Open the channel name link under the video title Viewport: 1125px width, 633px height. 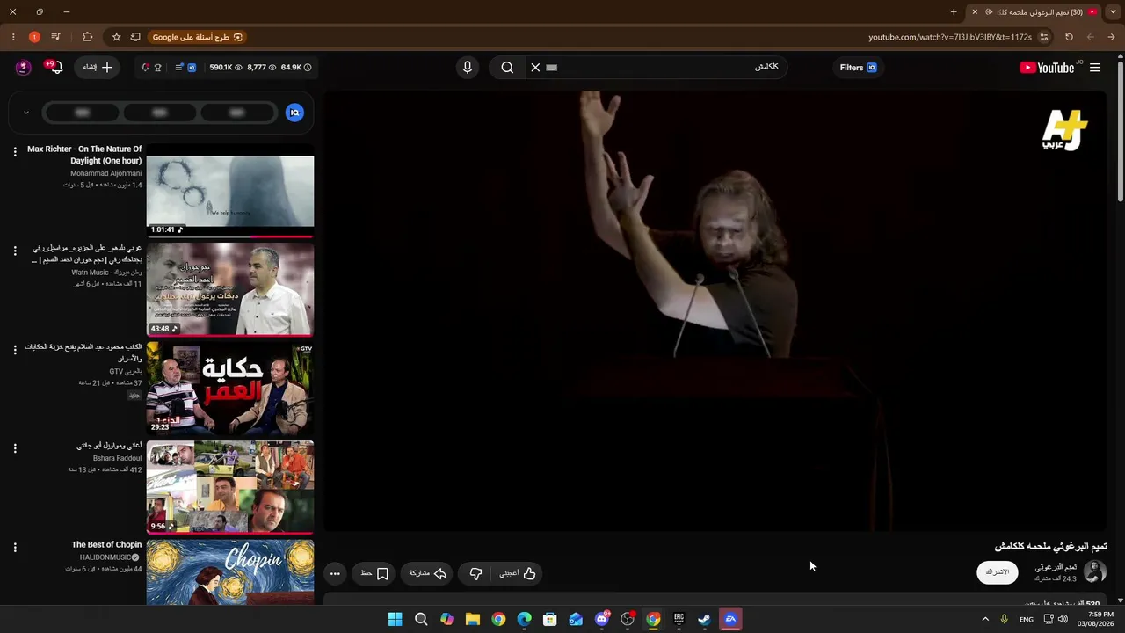point(1056,567)
